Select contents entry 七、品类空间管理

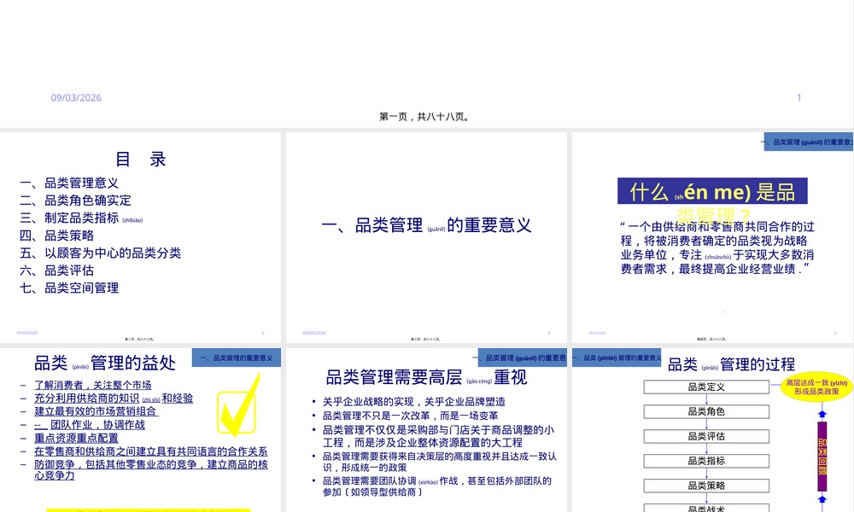tap(69, 288)
